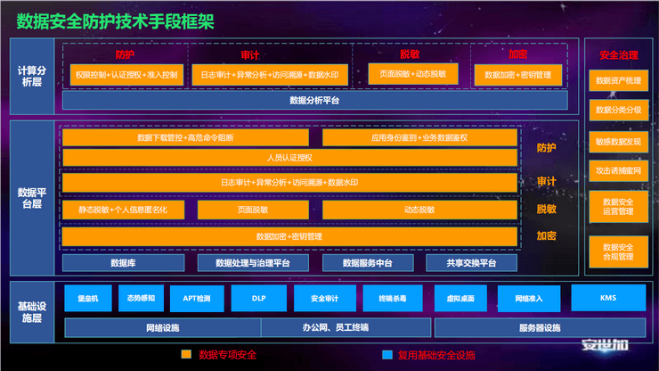
Task: Click the red 加密 heading
Action: click(x=517, y=54)
